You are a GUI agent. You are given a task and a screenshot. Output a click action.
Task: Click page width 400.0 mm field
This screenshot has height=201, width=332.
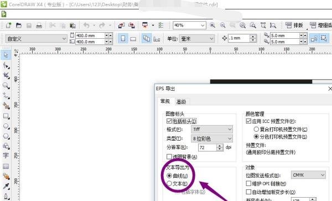90,35
